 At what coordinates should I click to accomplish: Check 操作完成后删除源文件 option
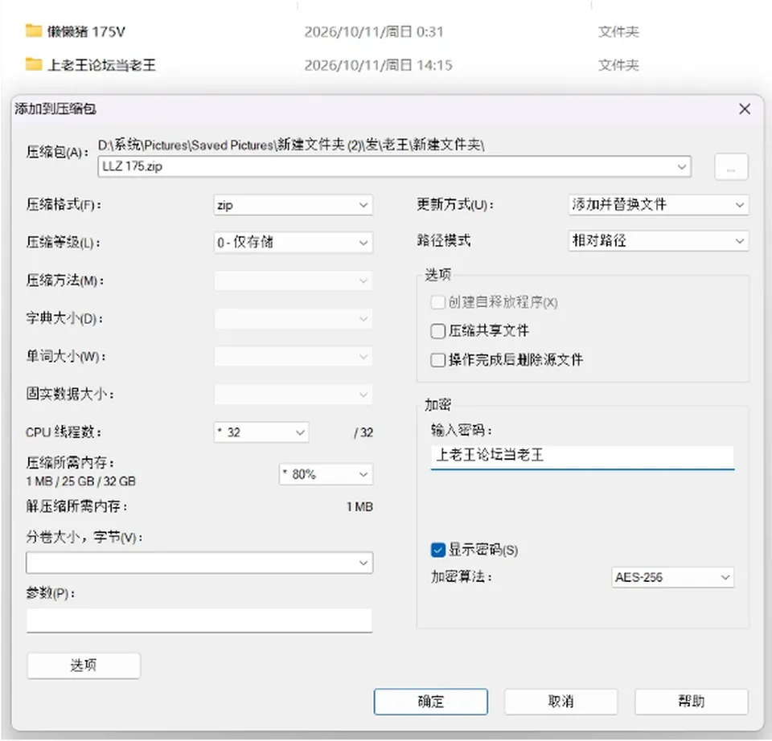(437, 360)
